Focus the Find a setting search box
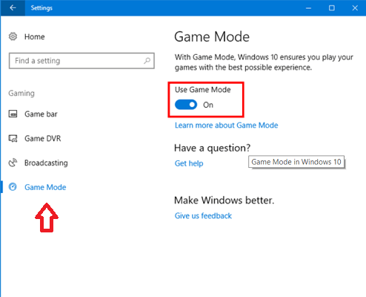This screenshot has width=366, height=297. 81,61
